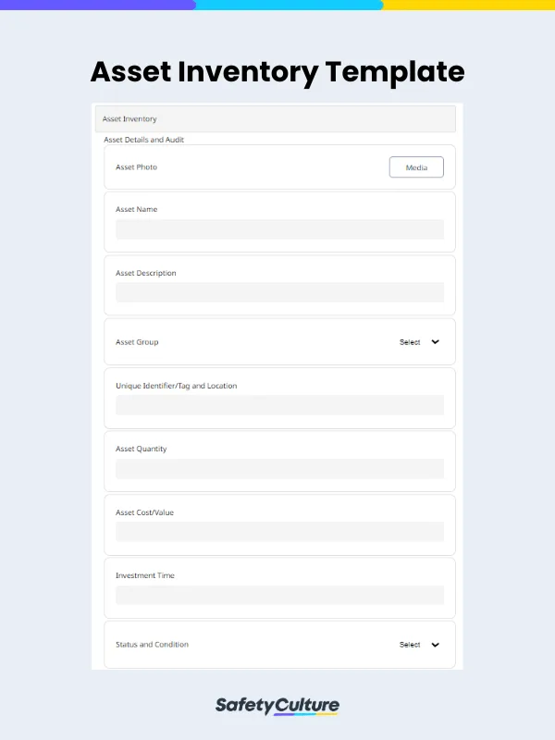The image size is (555, 740).
Task: Select the Asset Photo label
Action: [x=135, y=167]
